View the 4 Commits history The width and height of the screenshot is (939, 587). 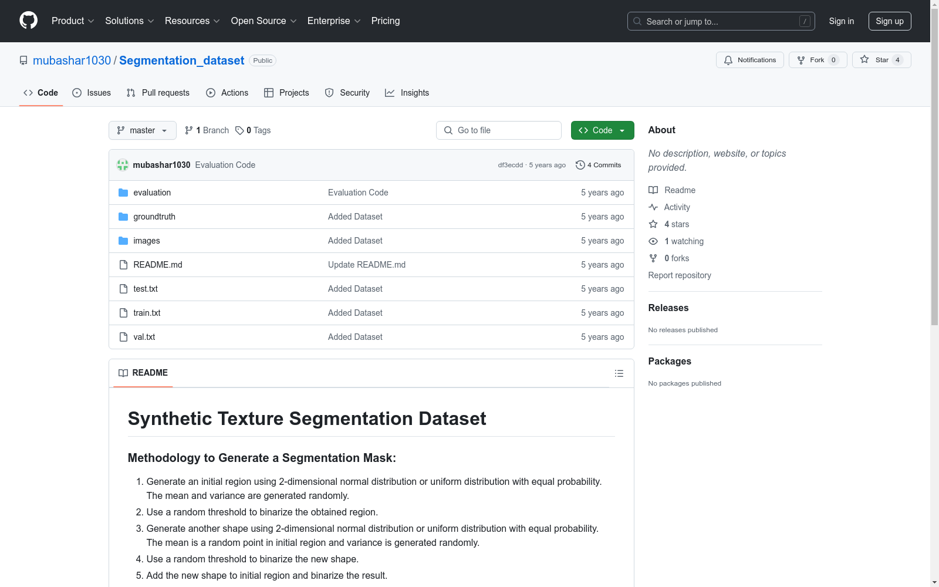[599, 165]
